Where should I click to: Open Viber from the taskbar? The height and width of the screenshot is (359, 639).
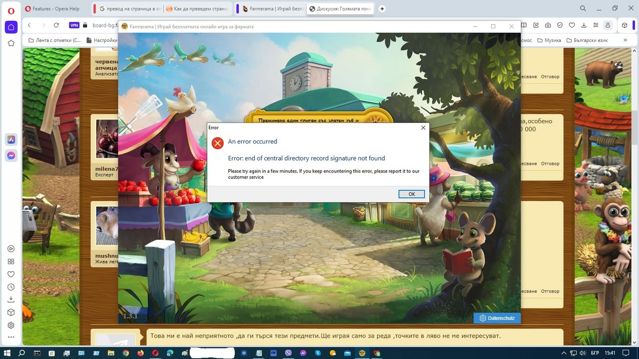288,353
